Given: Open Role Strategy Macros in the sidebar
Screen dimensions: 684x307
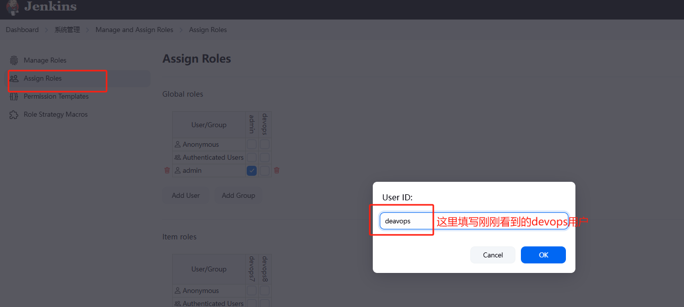Looking at the screenshot, I should 78,114.
